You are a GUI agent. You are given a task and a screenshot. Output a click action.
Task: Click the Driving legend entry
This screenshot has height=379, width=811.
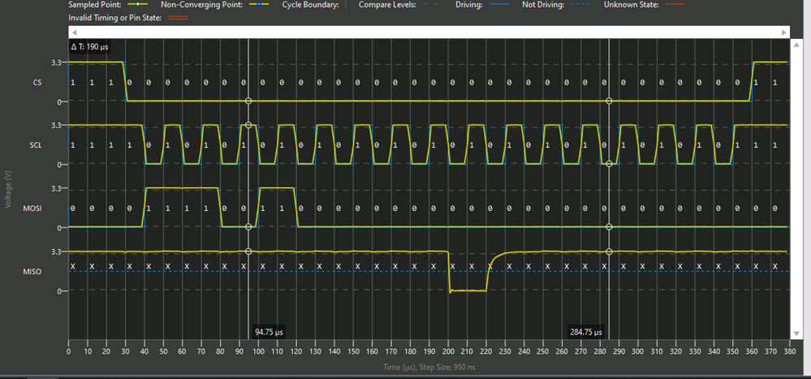[x=482, y=5]
